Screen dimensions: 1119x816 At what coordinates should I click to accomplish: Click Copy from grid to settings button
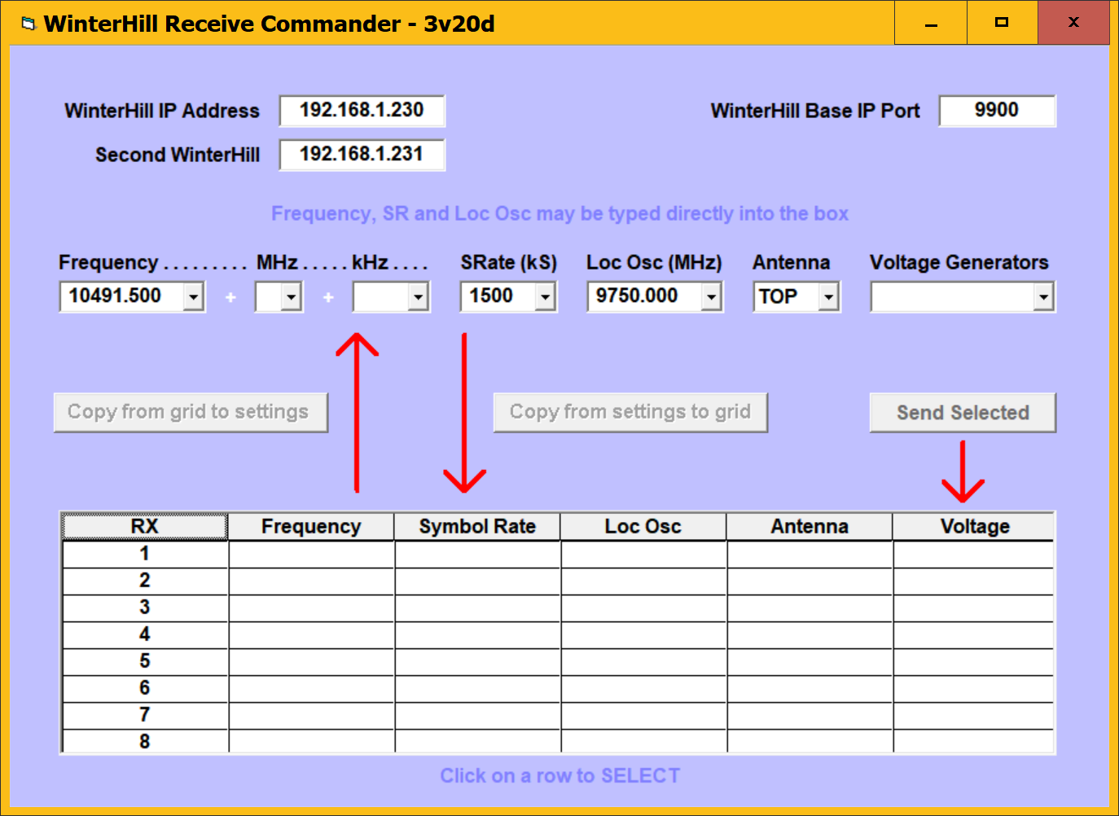pos(191,412)
